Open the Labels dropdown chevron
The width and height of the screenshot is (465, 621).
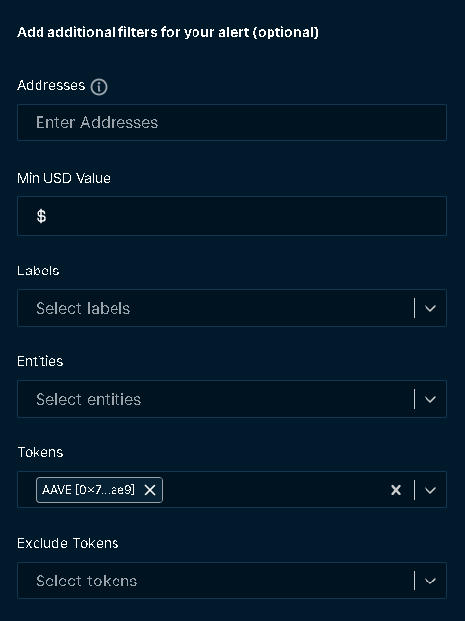click(430, 308)
